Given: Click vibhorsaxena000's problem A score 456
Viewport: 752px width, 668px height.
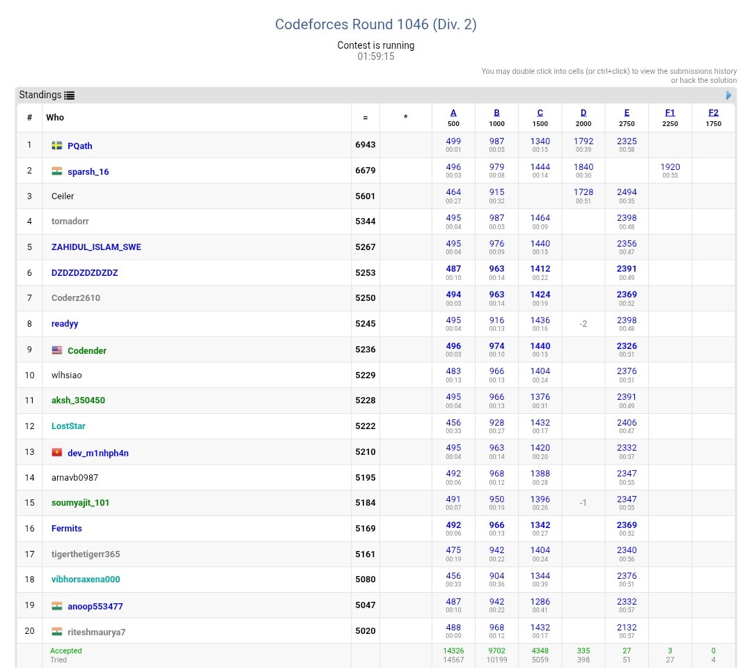Looking at the screenshot, I should (x=453, y=576).
